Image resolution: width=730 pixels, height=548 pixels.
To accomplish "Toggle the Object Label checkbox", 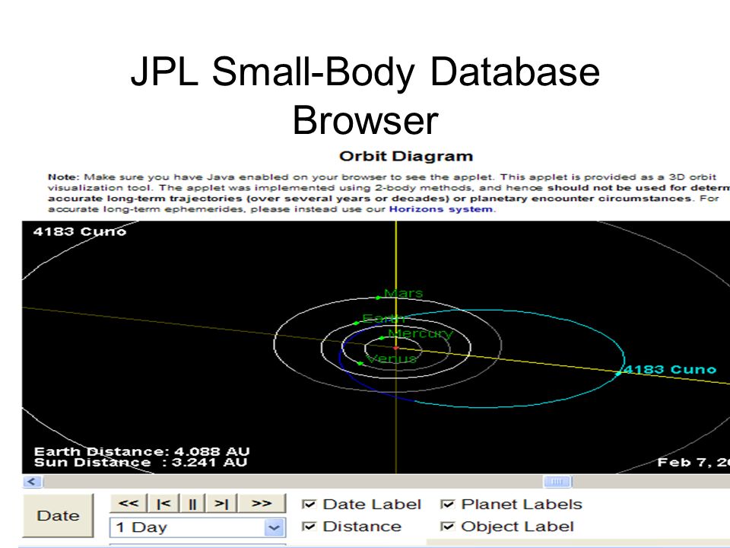I will coord(447,527).
